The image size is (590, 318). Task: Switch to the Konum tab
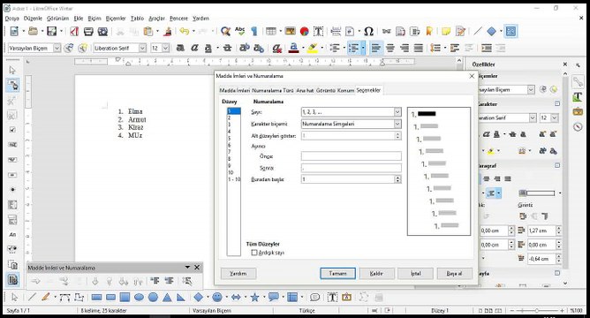pyautogui.click(x=345, y=91)
